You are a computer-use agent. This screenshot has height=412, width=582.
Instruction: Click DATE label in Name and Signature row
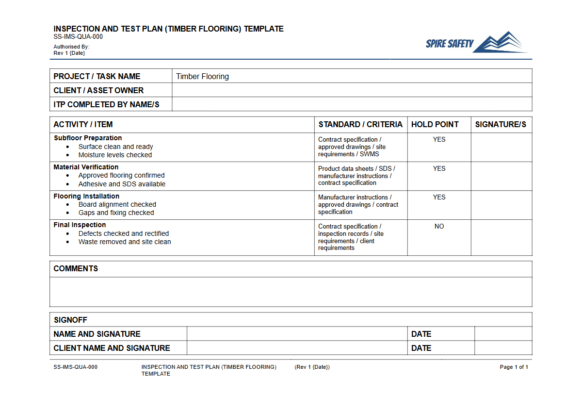pos(421,334)
